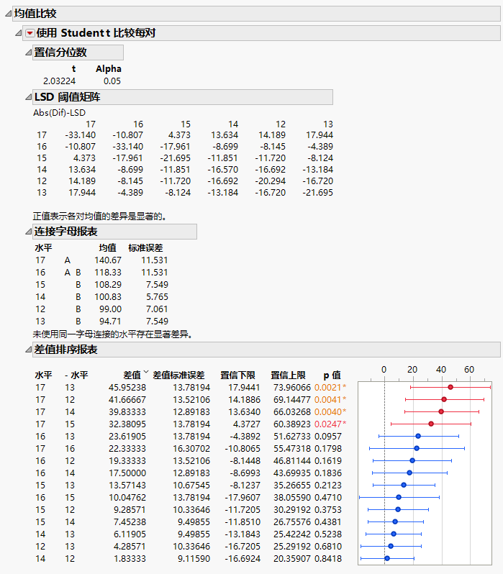
Task: Collapse the 置信分位数 section
Action: point(28,53)
